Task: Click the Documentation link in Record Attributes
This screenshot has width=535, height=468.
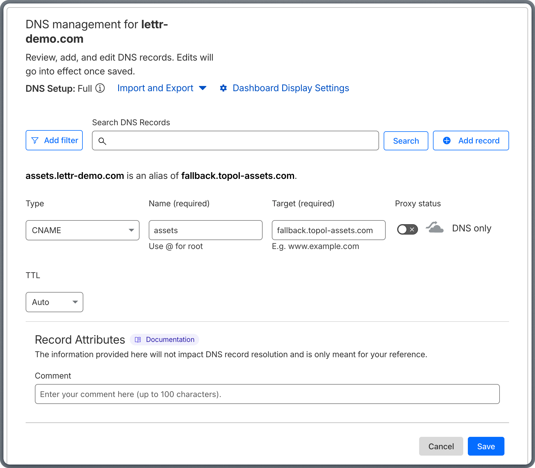Action: (x=170, y=340)
